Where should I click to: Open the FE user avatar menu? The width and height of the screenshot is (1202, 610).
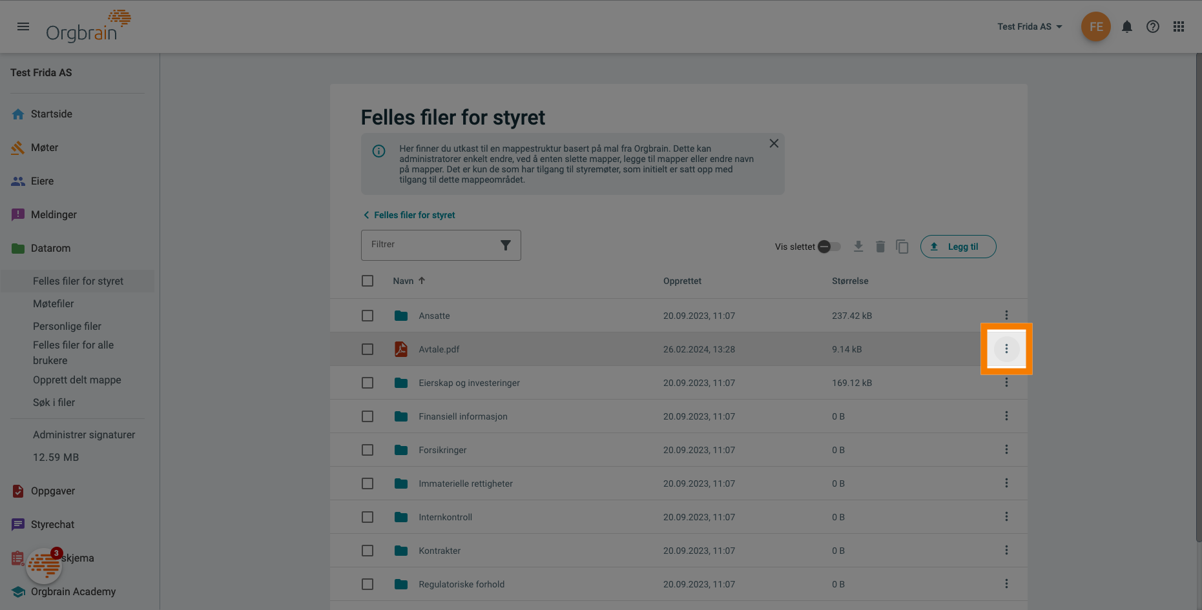coord(1096,26)
